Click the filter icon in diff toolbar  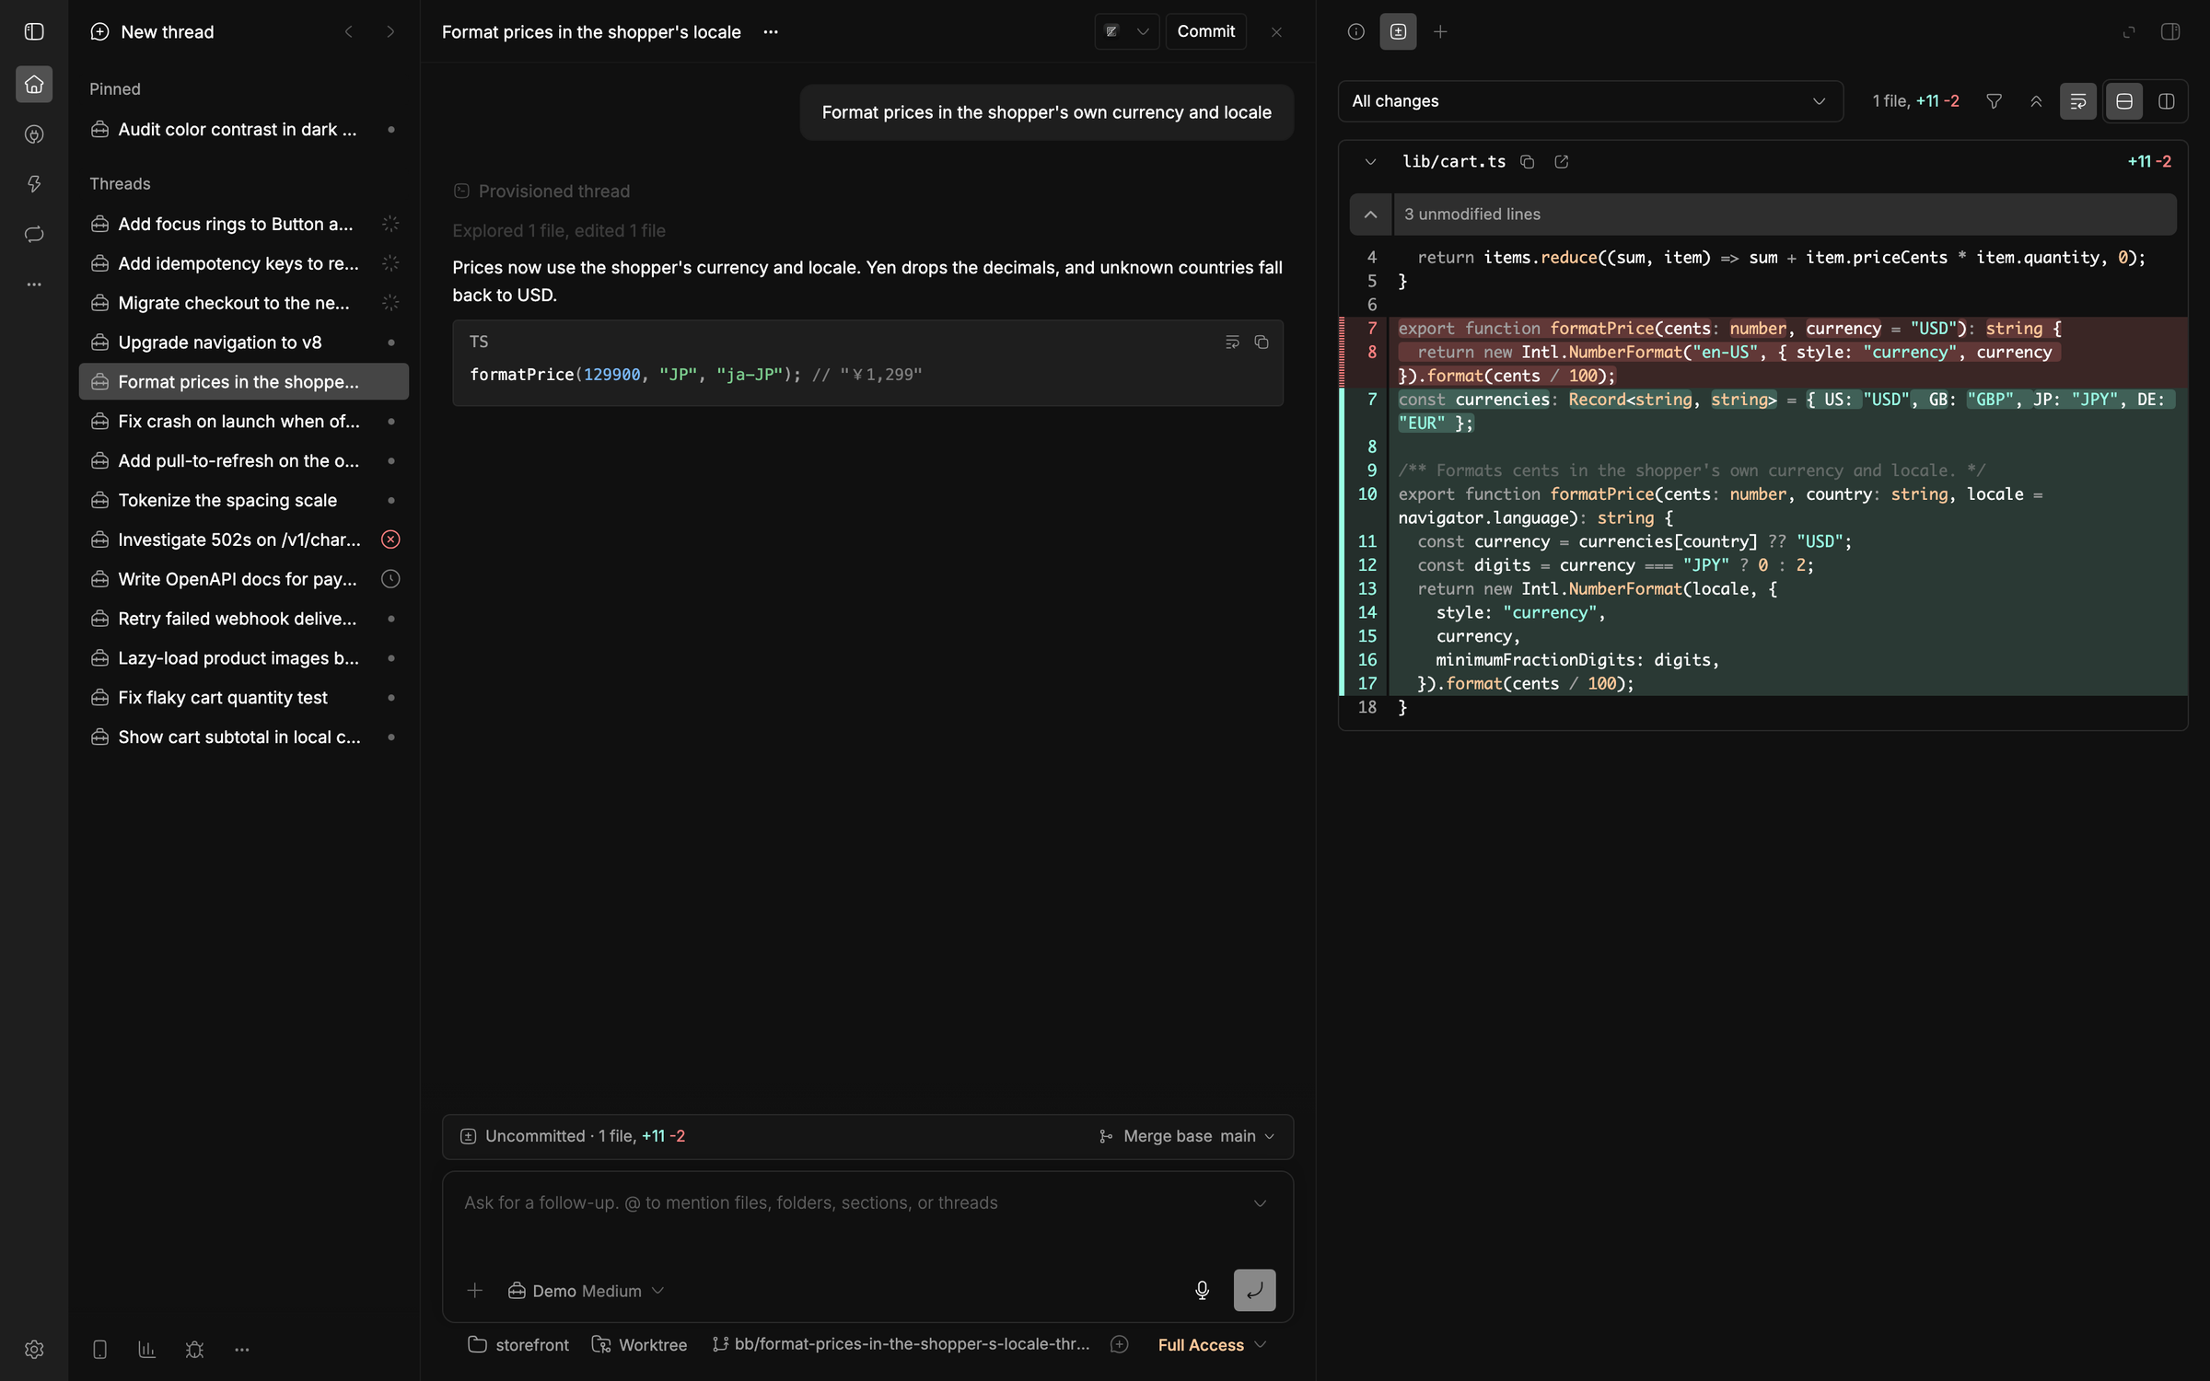tap(1994, 101)
